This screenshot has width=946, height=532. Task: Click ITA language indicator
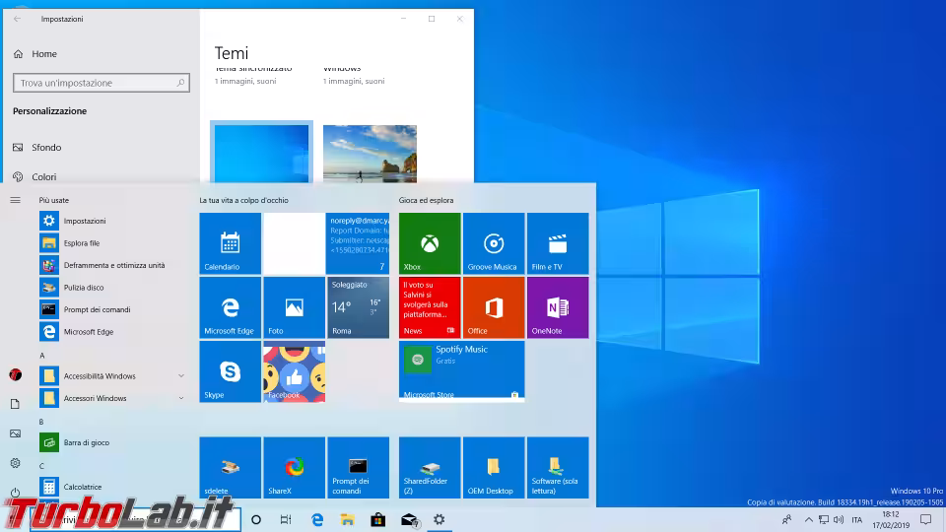coord(856,519)
